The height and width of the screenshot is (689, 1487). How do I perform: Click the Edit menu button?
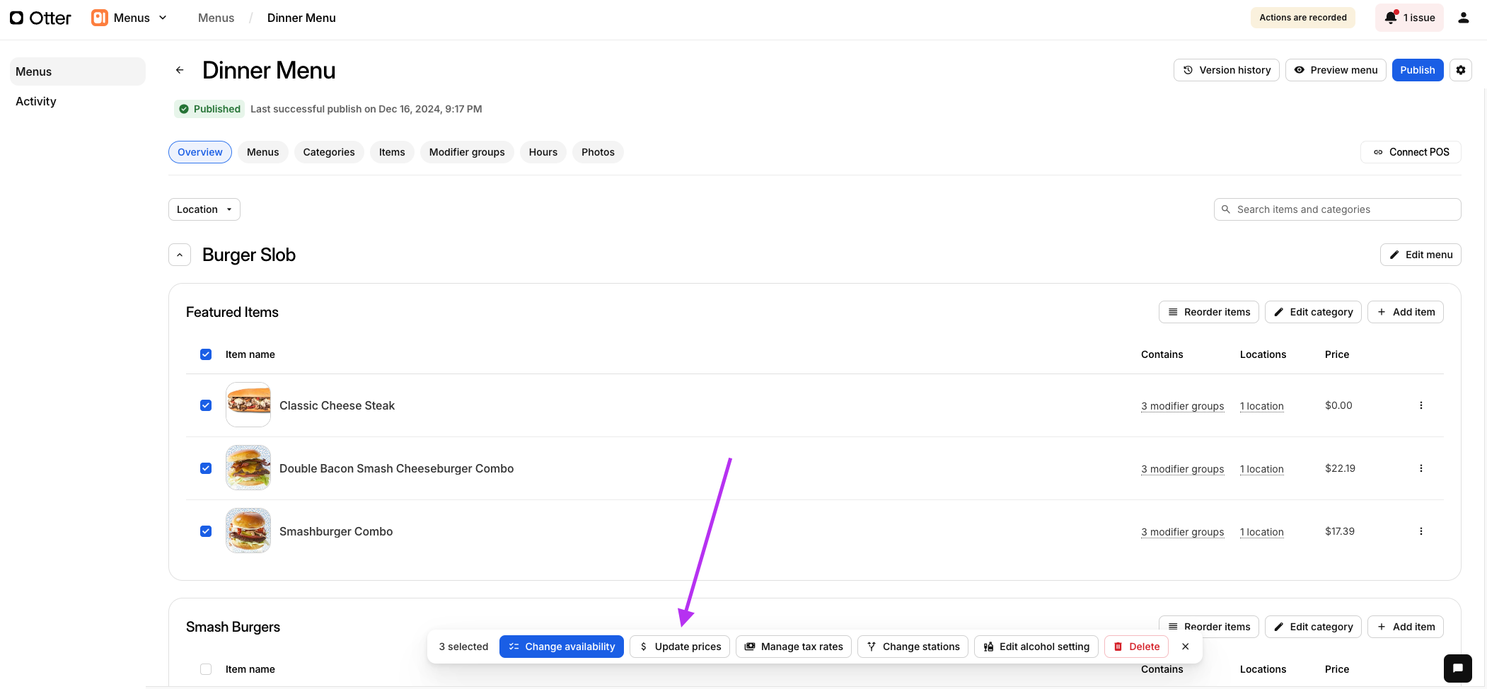[x=1421, y=255]
